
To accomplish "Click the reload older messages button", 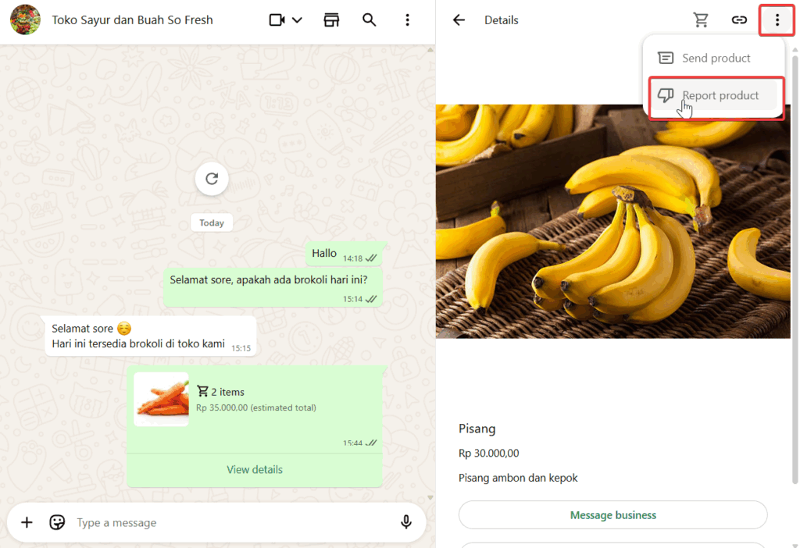I will click(x=212, y=179).
